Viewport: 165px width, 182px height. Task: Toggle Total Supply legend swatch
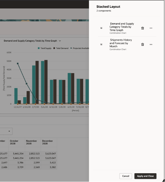click(x=39, y=48)
